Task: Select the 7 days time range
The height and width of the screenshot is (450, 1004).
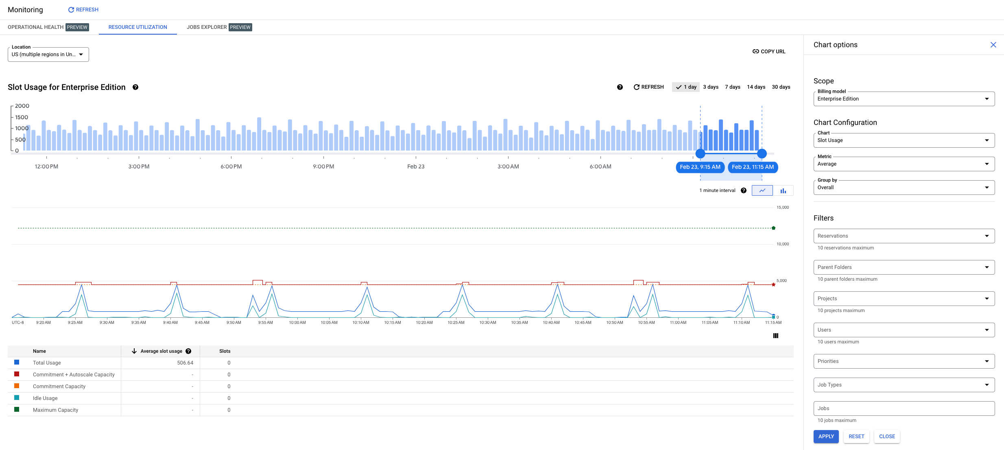Action: pos(732,87)
